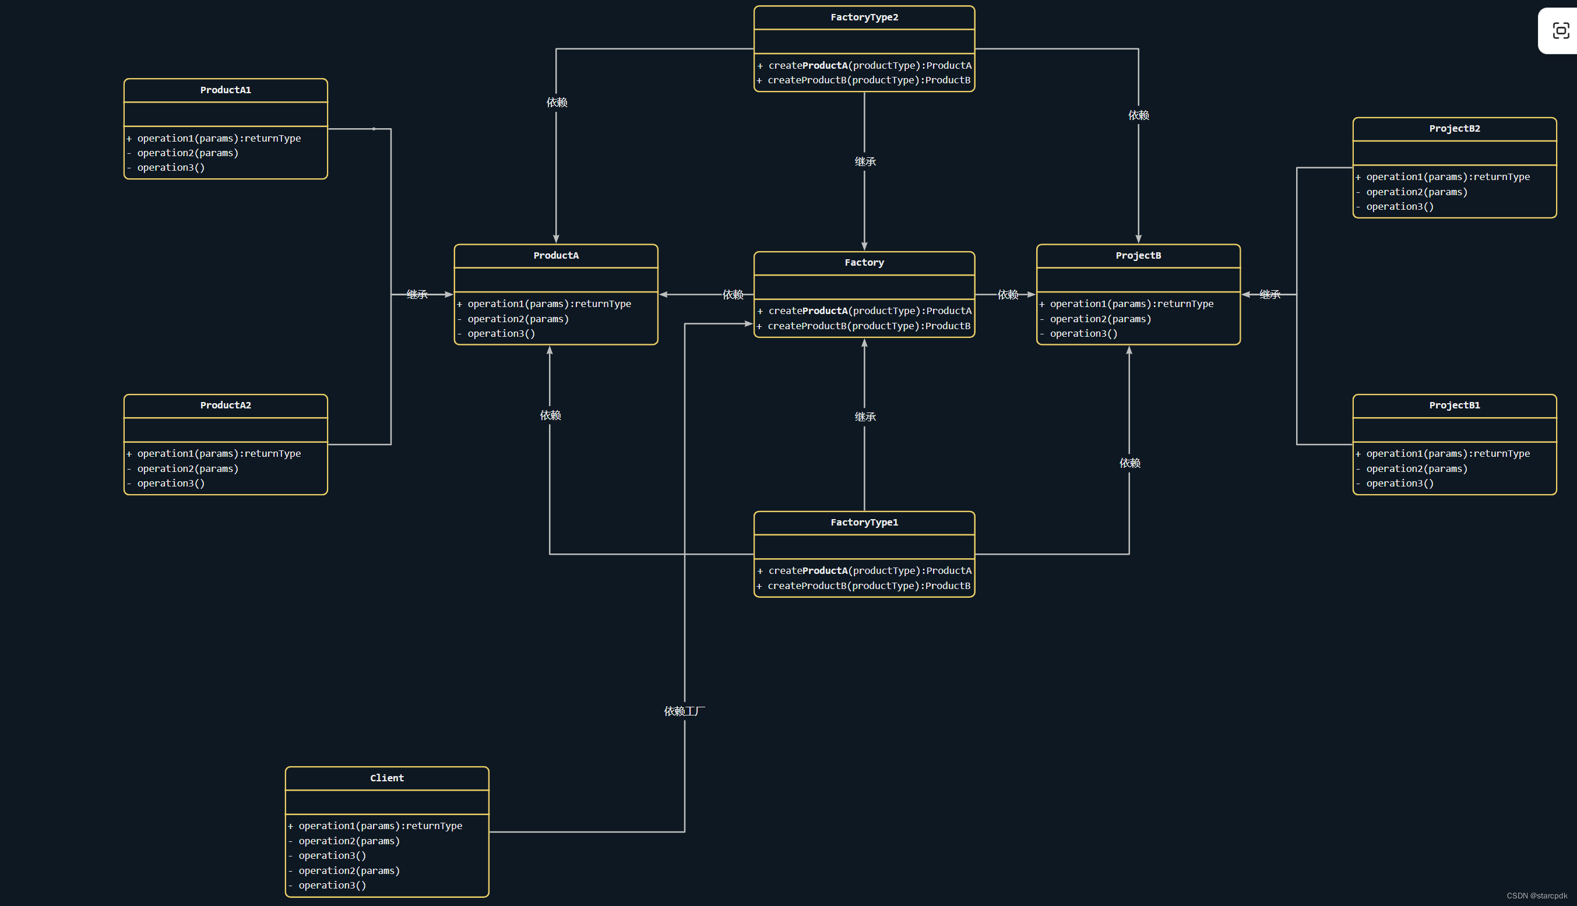Screen dimensions: 1577x906
Task: Click 依赖 label from FactoryType1 to ProductA
Action: coord(550,415)
